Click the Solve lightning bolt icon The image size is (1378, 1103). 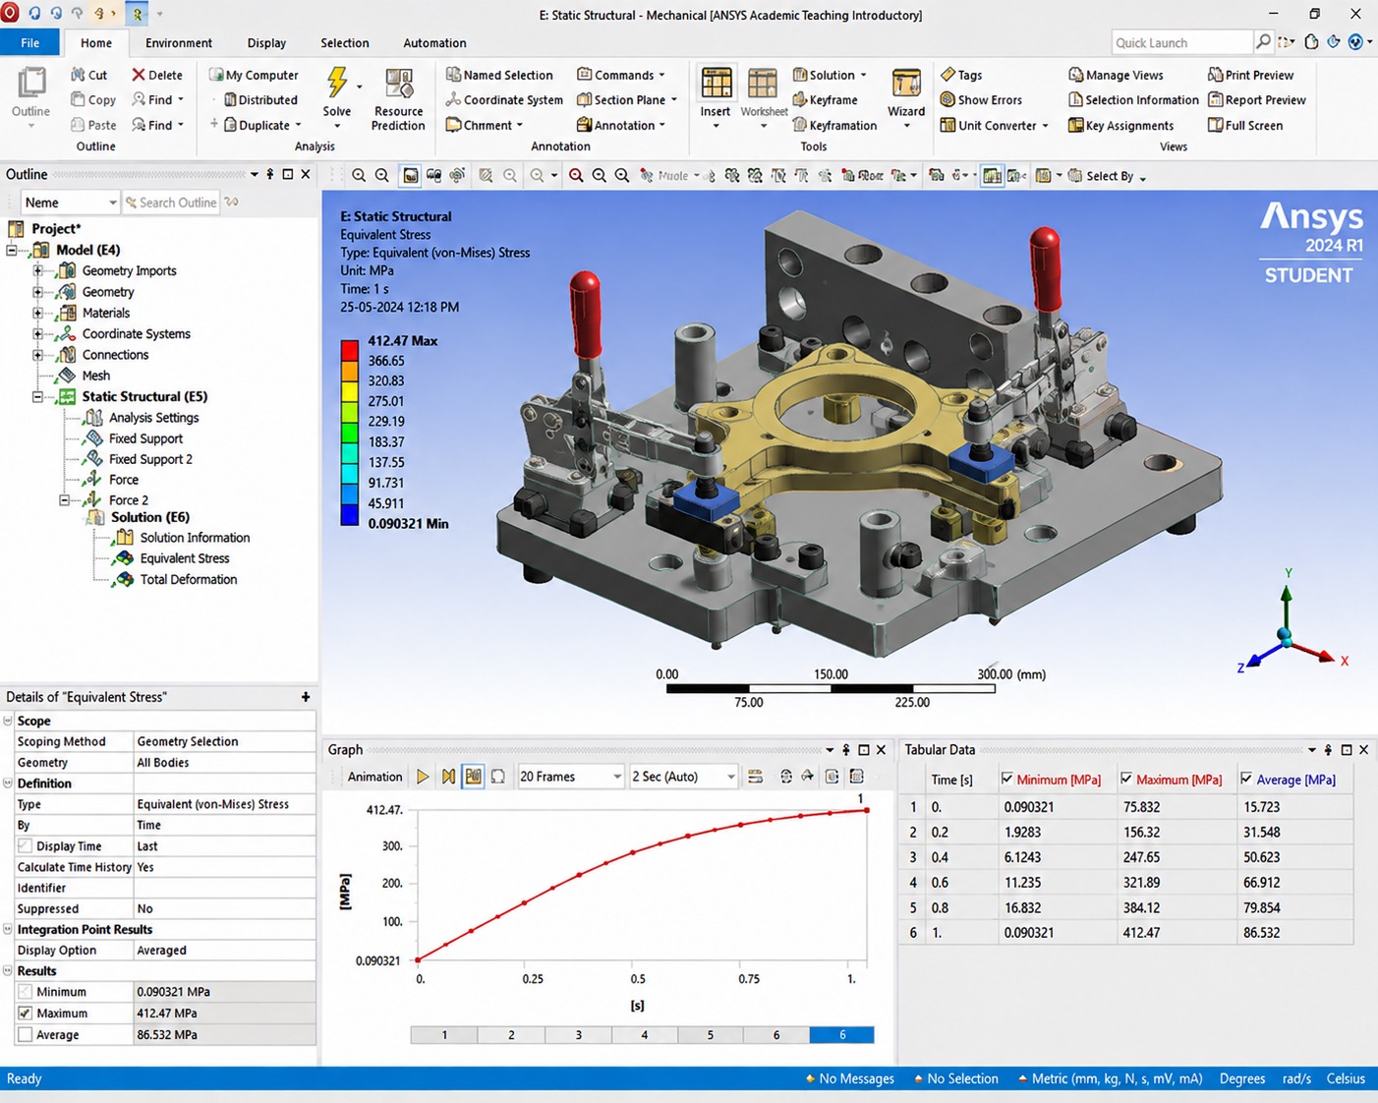[x=337, y=83]
